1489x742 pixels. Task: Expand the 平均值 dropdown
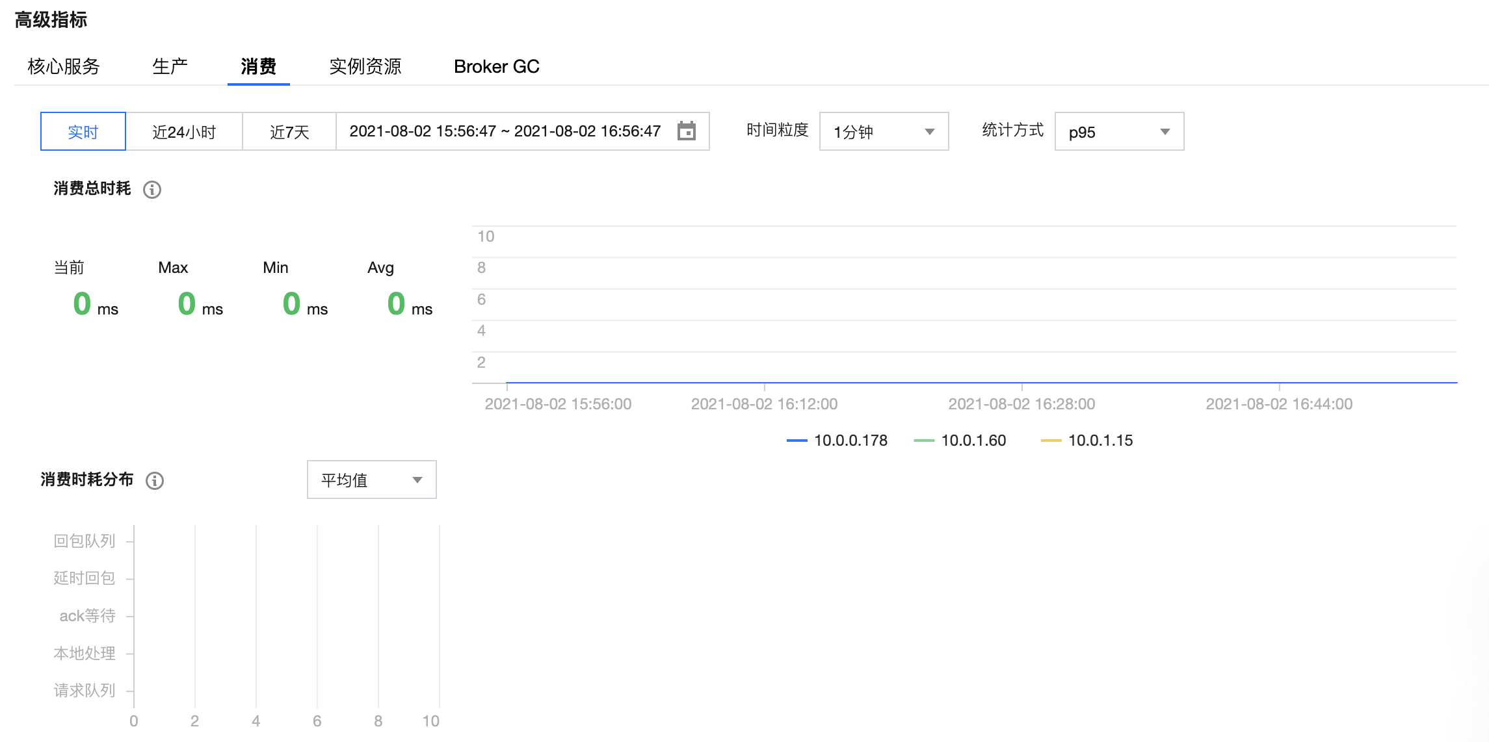coord(371,480)
